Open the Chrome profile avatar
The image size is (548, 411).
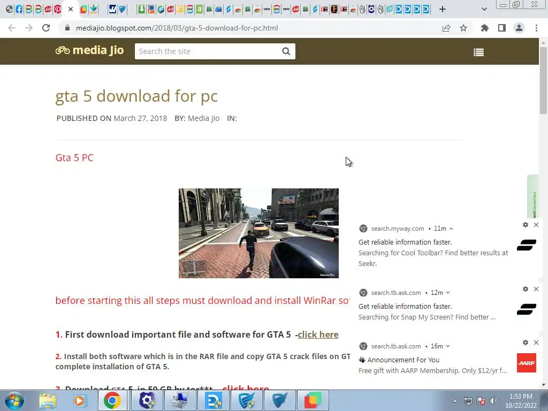pyautogui.click(x=519, y=28)
